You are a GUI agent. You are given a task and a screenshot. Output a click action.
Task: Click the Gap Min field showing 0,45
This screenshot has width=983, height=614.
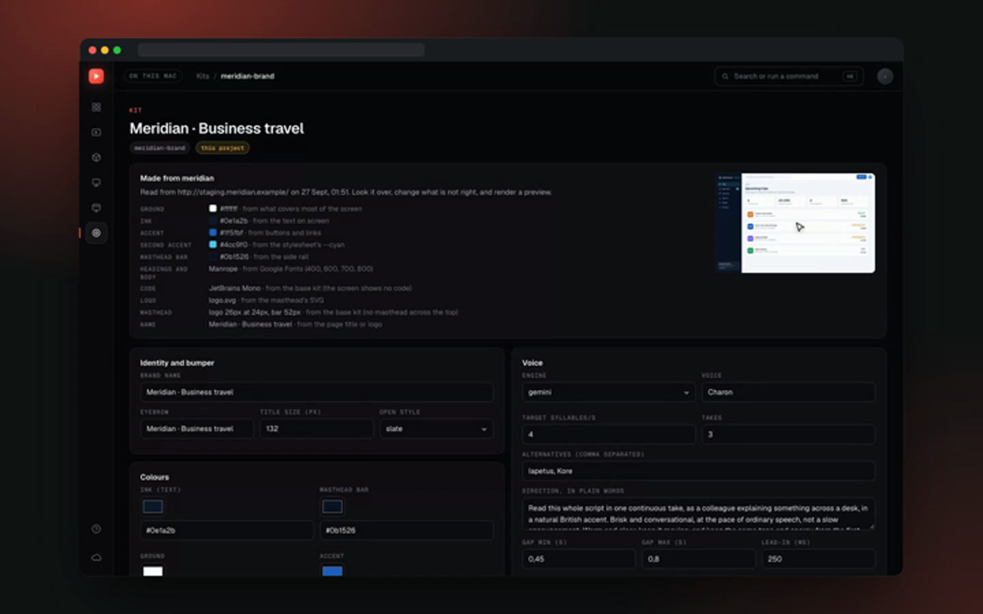click(x=579, y=559)
